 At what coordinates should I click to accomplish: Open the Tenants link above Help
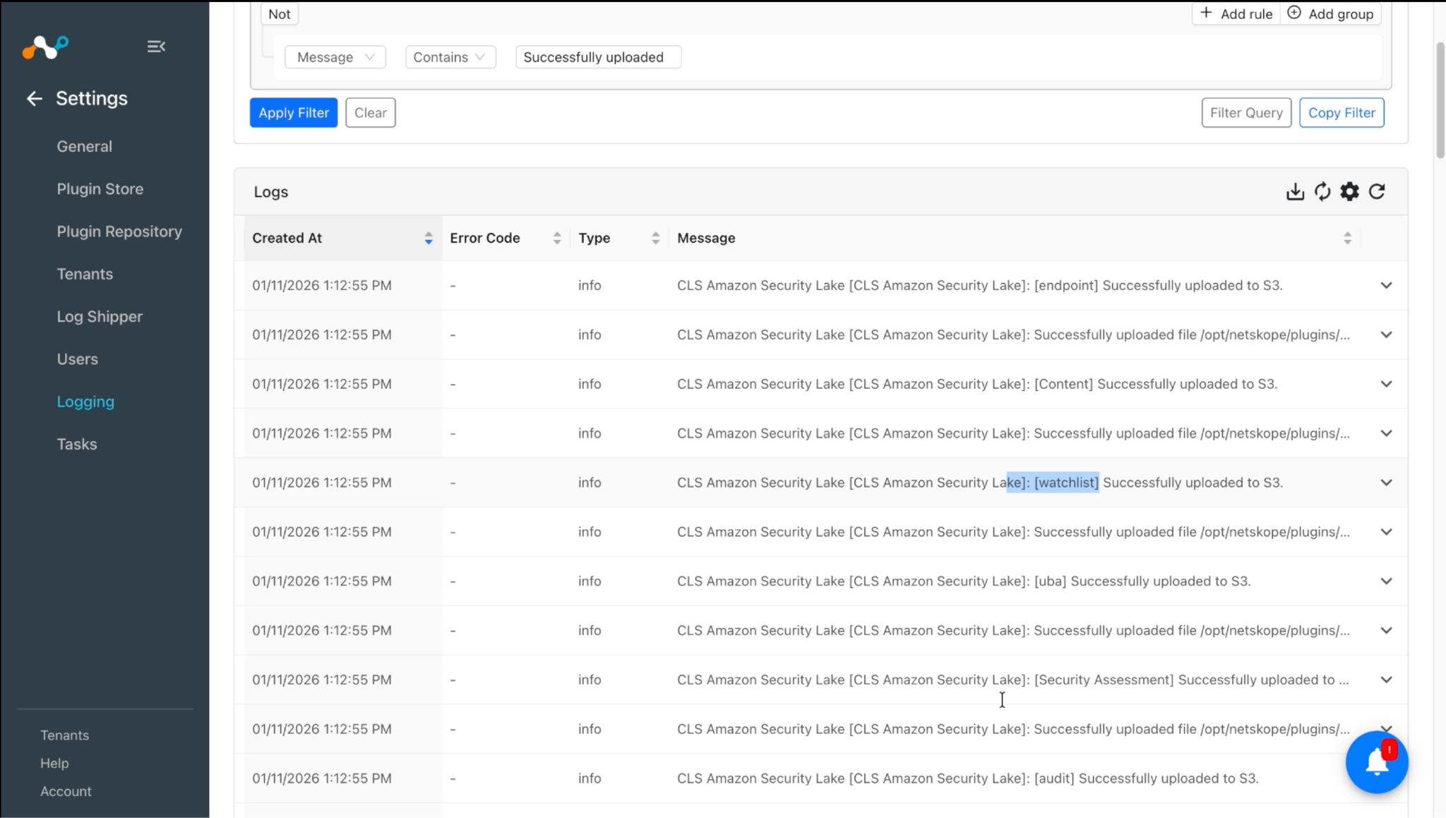(65, 735)
